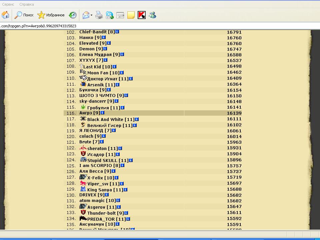Click info icon next to Ангрэ [9]
This screenshot has height=240, width=320.
pos(103,113)
